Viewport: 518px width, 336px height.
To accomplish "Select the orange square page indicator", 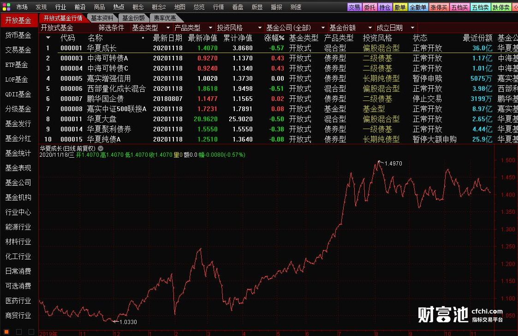I will coord(6,332).
